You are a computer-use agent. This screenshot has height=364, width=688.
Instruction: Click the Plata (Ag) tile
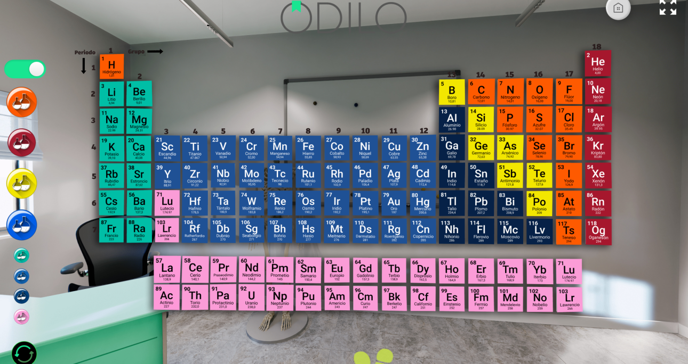coord(394,176)
